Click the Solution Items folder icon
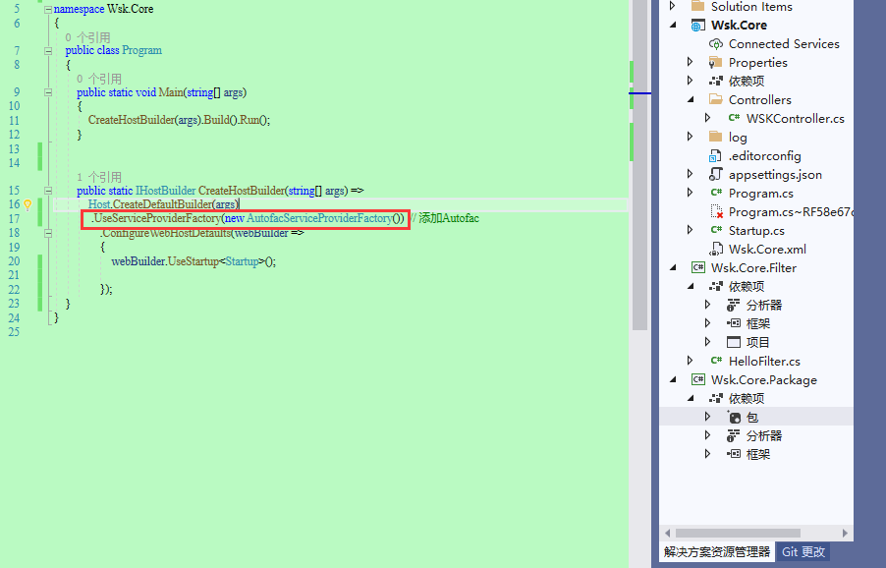 [697, 6]
